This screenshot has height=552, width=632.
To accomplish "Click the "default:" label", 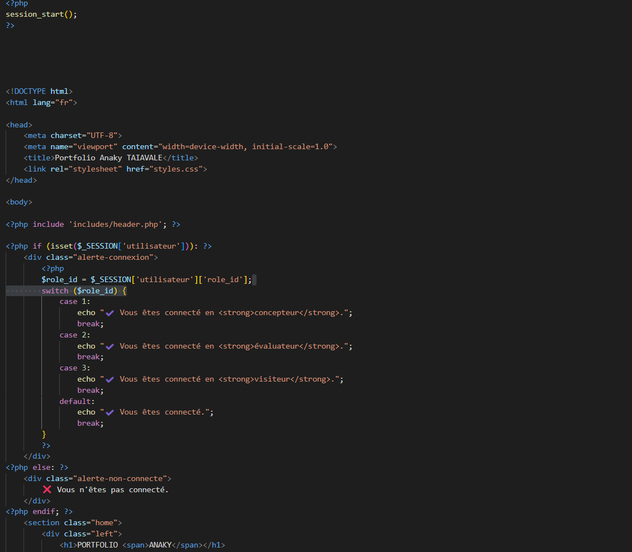I will pyautogui.click(x=77, y=401).
